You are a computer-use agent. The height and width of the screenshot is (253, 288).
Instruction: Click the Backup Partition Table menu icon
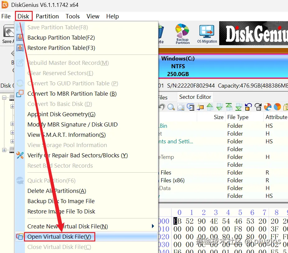point(20,37)
